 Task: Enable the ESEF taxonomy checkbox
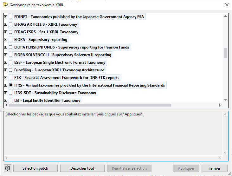(x=11, y=62)
